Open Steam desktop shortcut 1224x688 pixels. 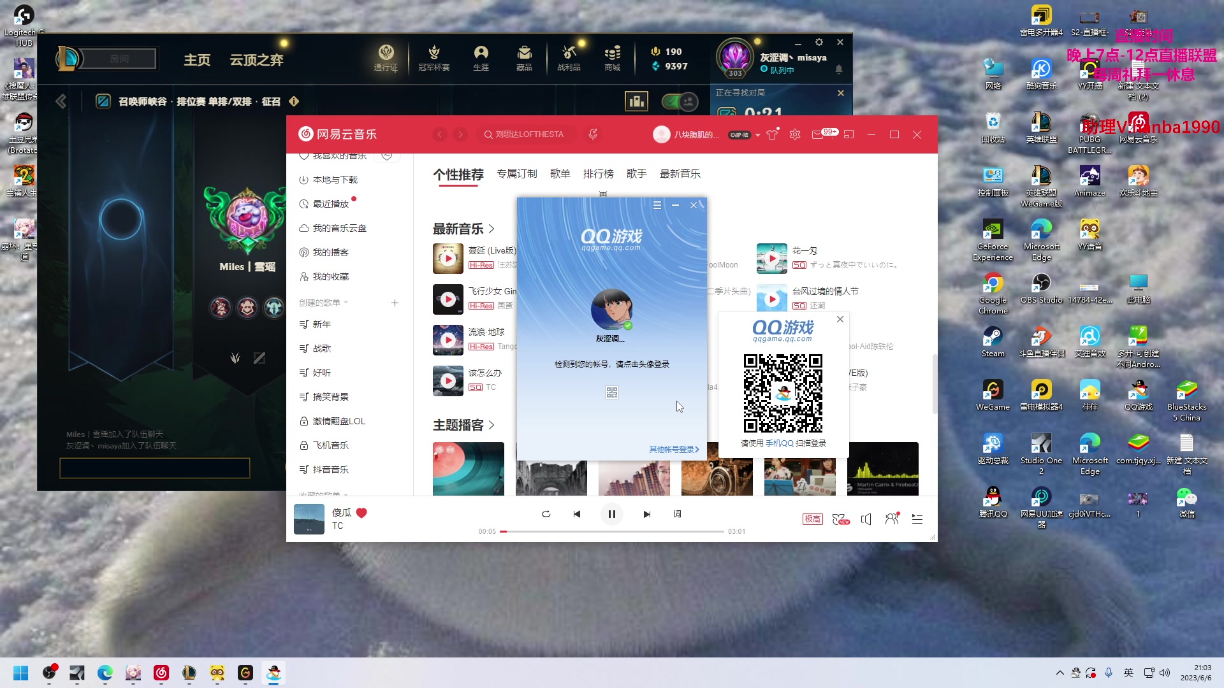click(x=993, y=341)
